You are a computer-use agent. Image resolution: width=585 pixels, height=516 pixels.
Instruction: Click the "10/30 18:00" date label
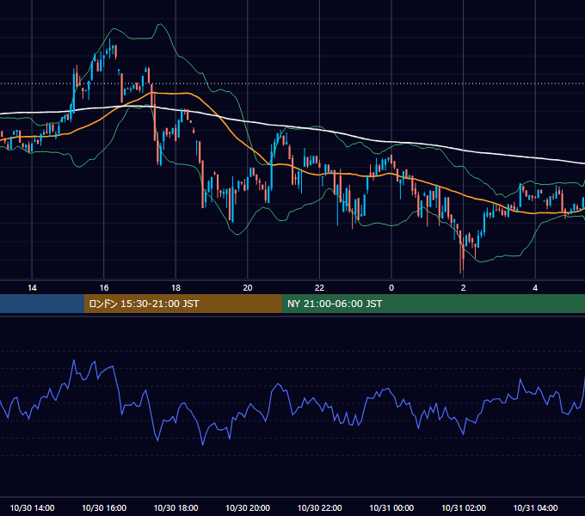175,507
